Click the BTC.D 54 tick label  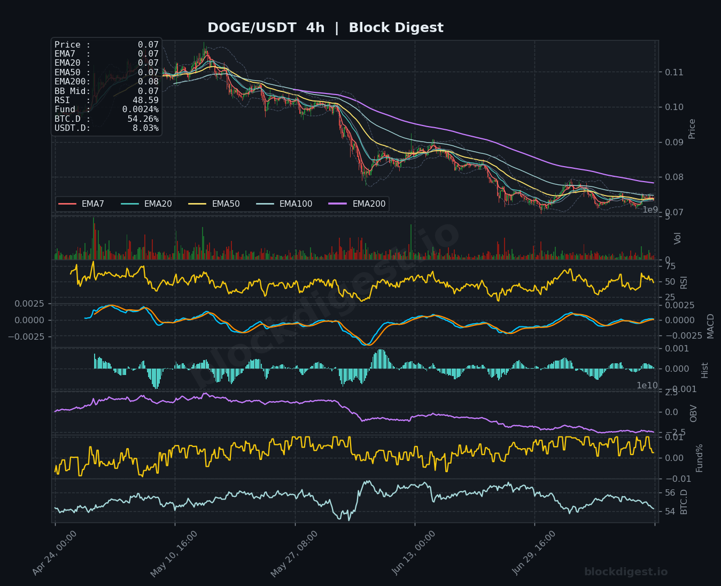tap(670, 512)
